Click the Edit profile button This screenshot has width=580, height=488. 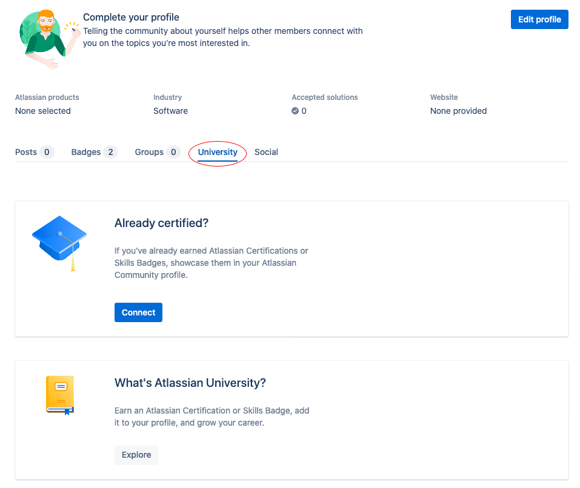click(x=539, y=19)
